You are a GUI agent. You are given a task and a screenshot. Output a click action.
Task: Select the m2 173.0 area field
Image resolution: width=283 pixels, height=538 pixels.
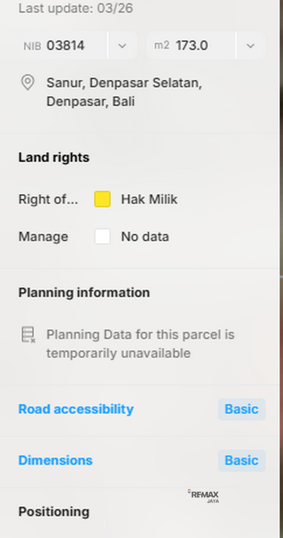pos(191,46)
